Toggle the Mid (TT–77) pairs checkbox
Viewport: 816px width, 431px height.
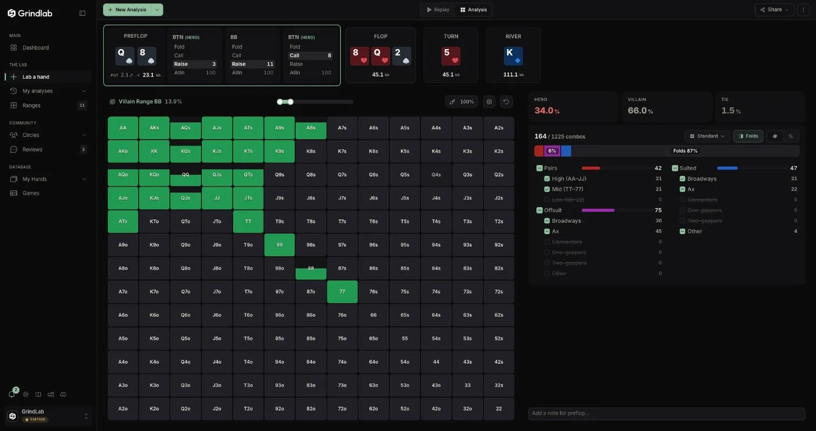547,189
